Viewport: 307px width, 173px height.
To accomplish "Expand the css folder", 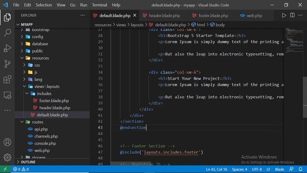I will click(x=37, y=65).
